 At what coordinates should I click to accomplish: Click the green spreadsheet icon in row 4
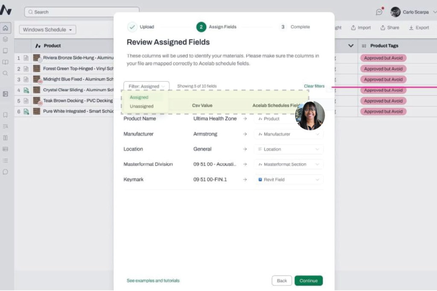point(26,90)
